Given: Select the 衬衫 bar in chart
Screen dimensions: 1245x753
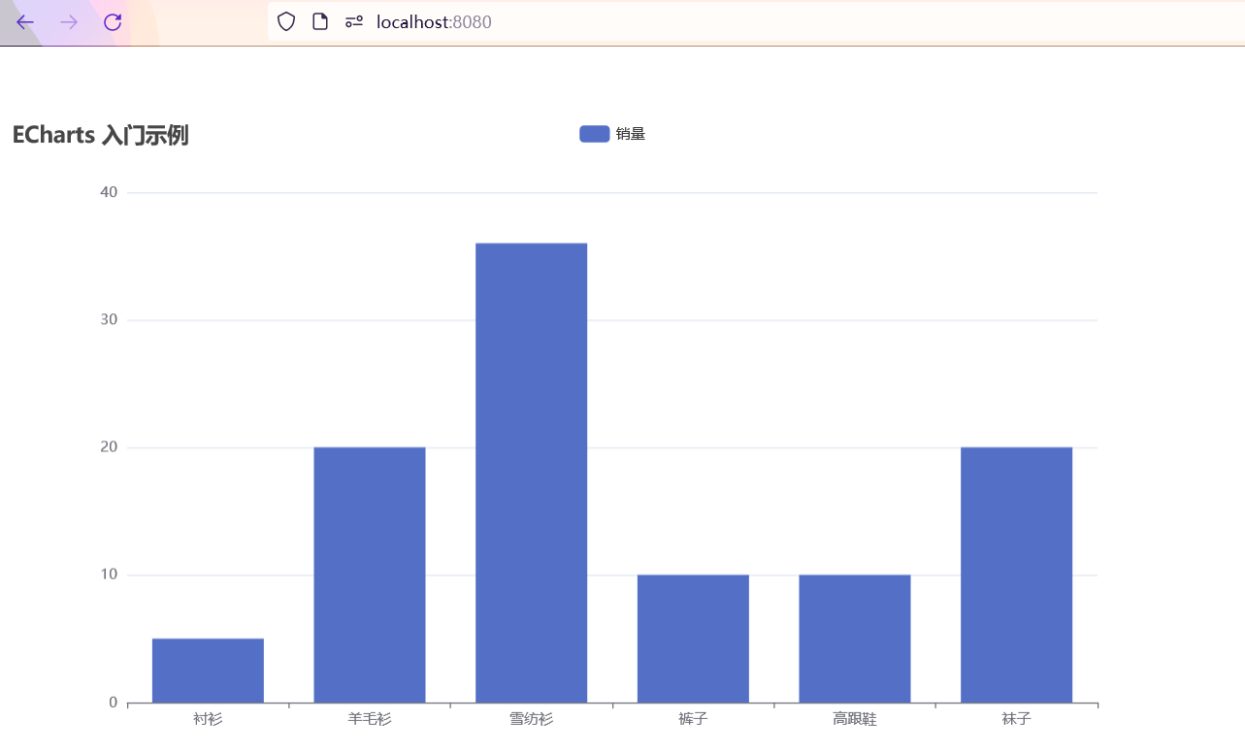Looking at the screenshot, I should pyautogui.click(x=208, y=671).
